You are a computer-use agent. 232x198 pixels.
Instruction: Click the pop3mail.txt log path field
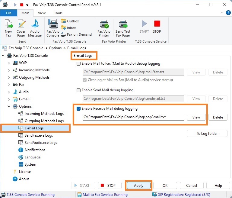pyautogui.click(x=133, y=117)
